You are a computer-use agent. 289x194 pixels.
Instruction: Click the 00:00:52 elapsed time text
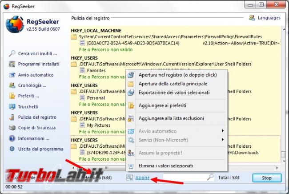coord(14,187)
